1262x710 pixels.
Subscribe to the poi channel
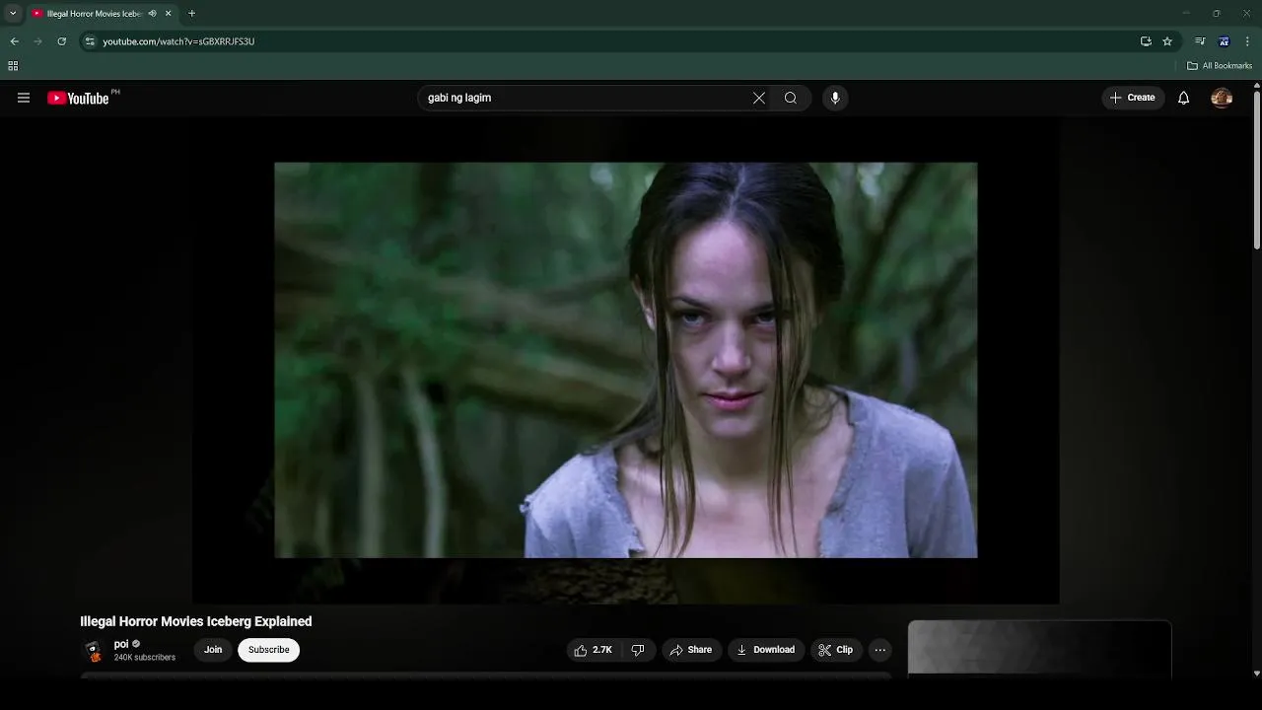[269, 650]
